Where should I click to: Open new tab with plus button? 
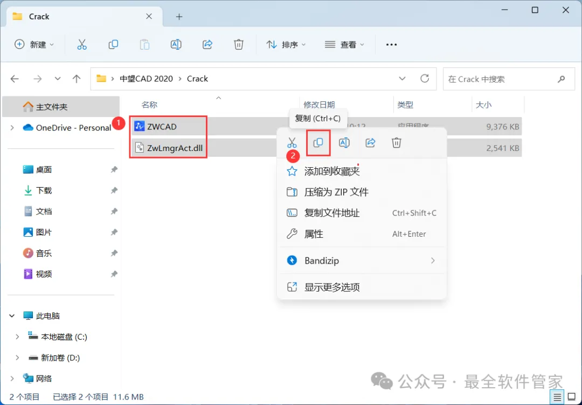point(179,17)
